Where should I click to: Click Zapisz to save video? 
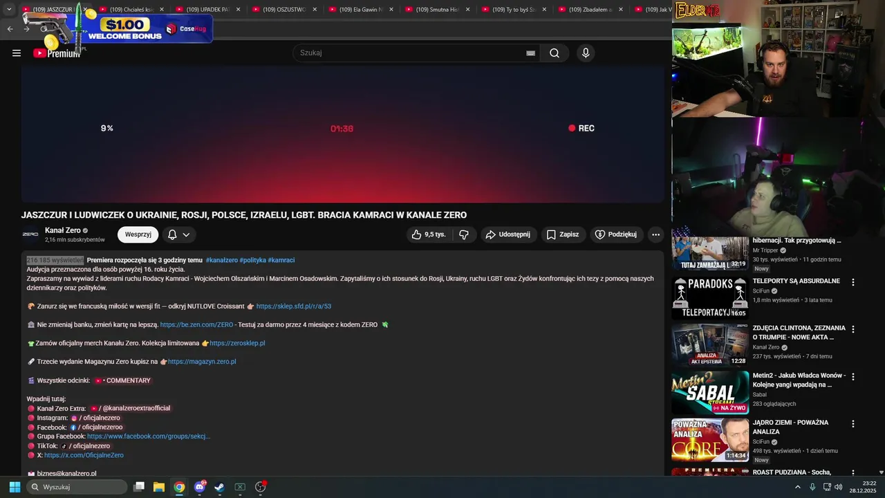(563, 234)
